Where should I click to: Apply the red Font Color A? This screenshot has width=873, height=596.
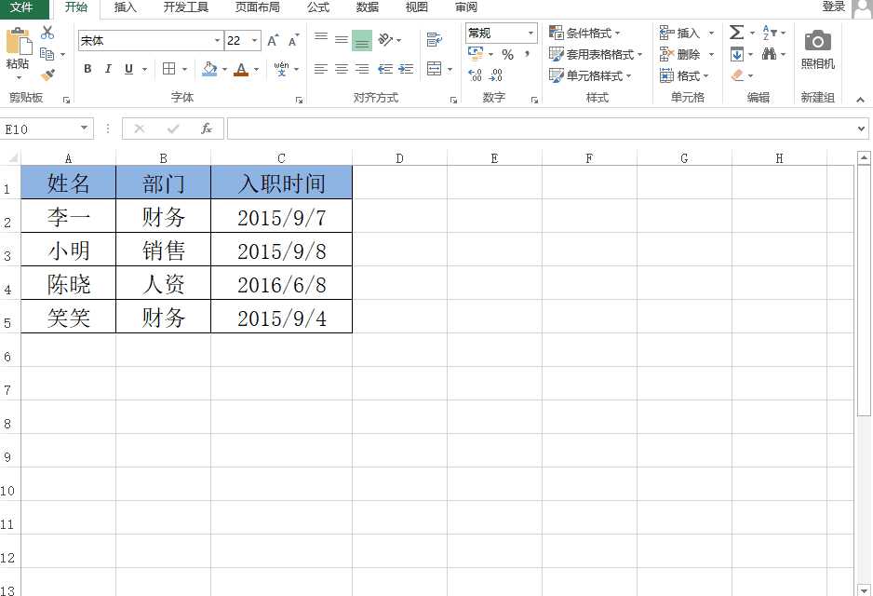pyautogui.click(x=240, y=69)
